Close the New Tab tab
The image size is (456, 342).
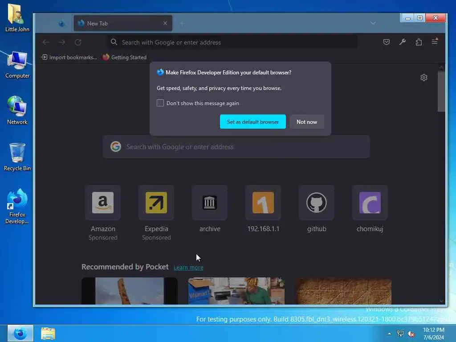click(x=165, y=23)
